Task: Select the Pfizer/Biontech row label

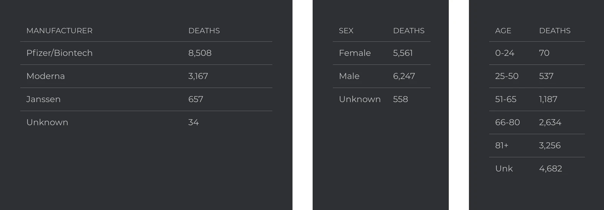Action: (59, 53)
